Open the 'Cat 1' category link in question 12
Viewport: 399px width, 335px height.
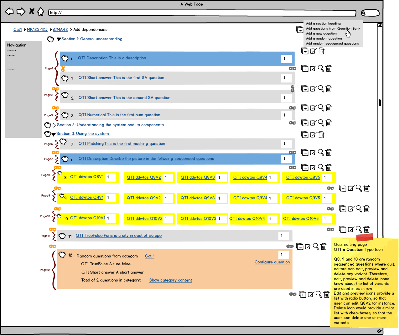(x=150, y=256)
